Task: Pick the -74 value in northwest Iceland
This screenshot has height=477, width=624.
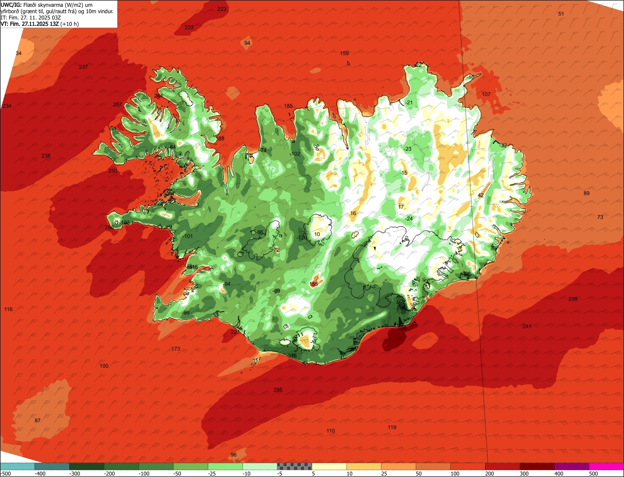Action: (x=262, y=150)
